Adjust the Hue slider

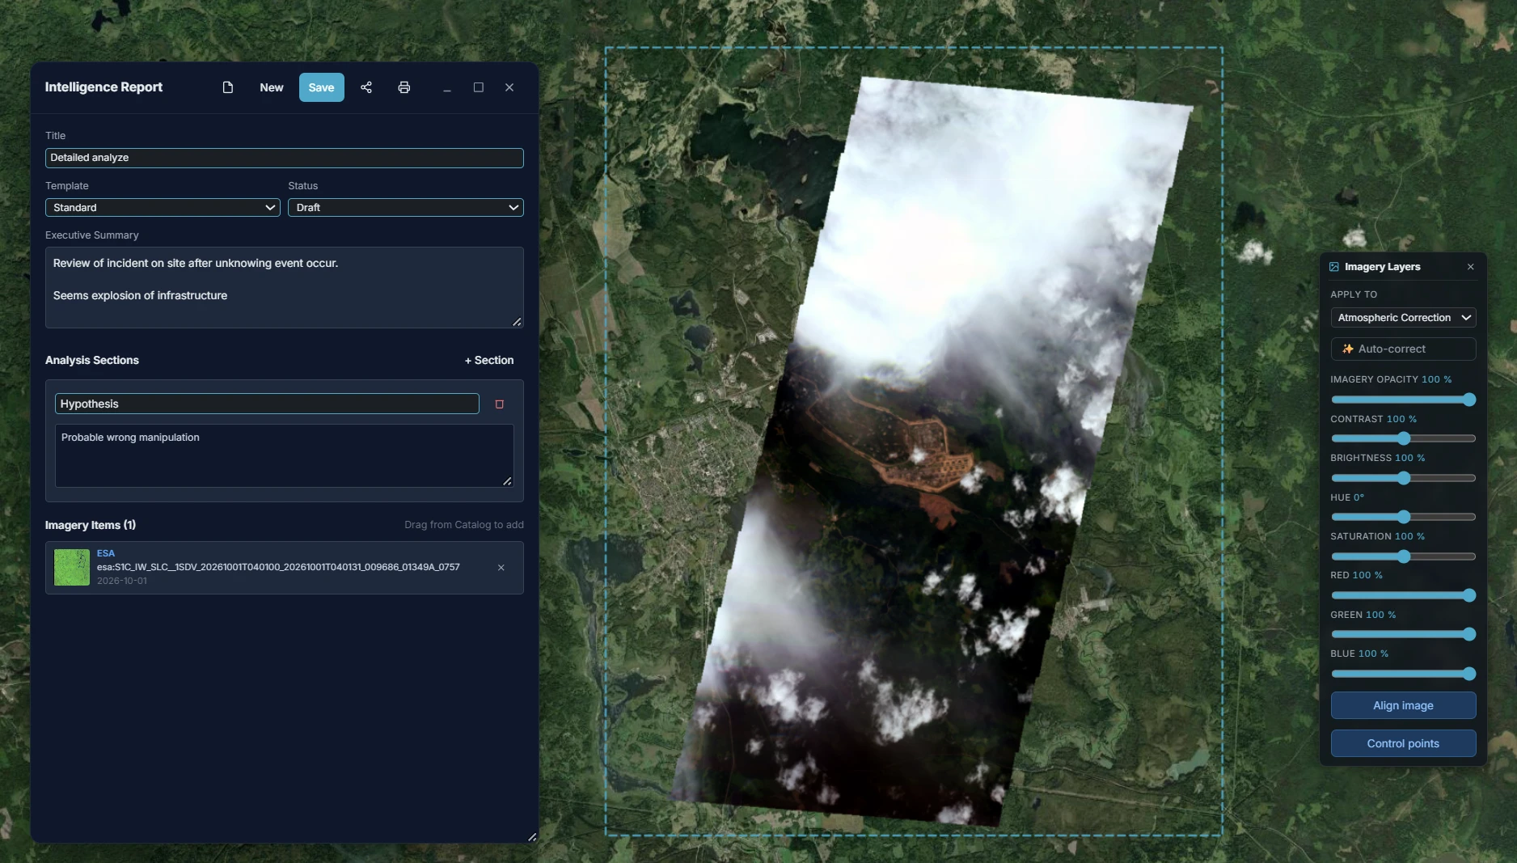click(1403, 517)
